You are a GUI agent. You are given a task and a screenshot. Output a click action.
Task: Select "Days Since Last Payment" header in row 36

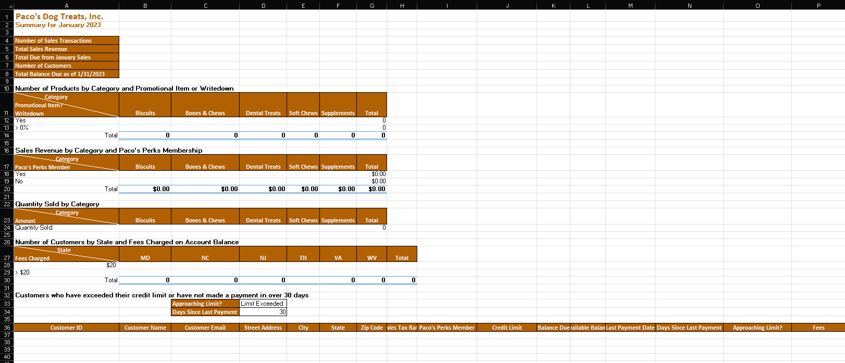coord(689,328)
